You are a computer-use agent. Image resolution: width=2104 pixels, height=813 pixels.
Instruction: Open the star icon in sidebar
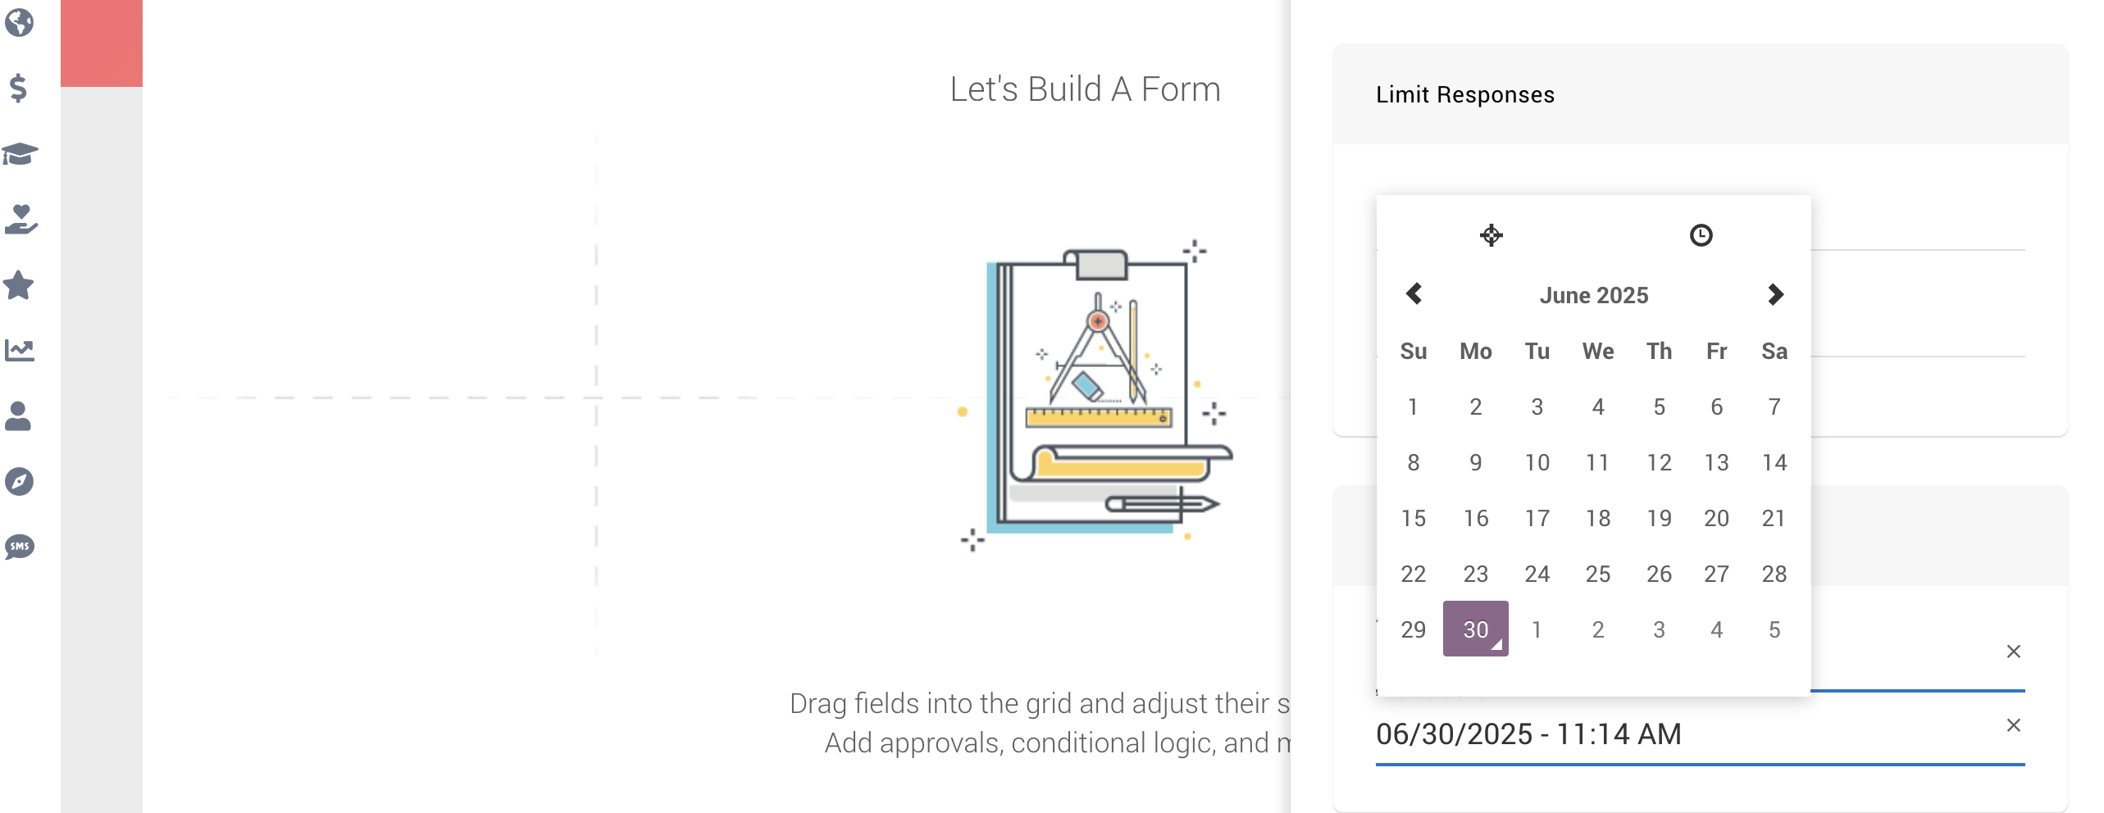point(19,284)
